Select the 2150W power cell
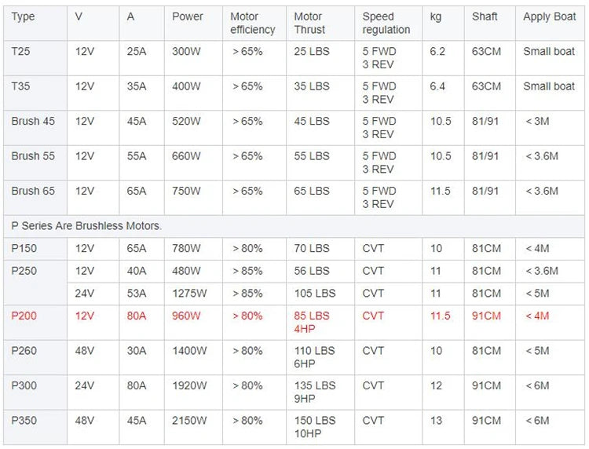Screen dimensions: 589x449 coord(189,421)
